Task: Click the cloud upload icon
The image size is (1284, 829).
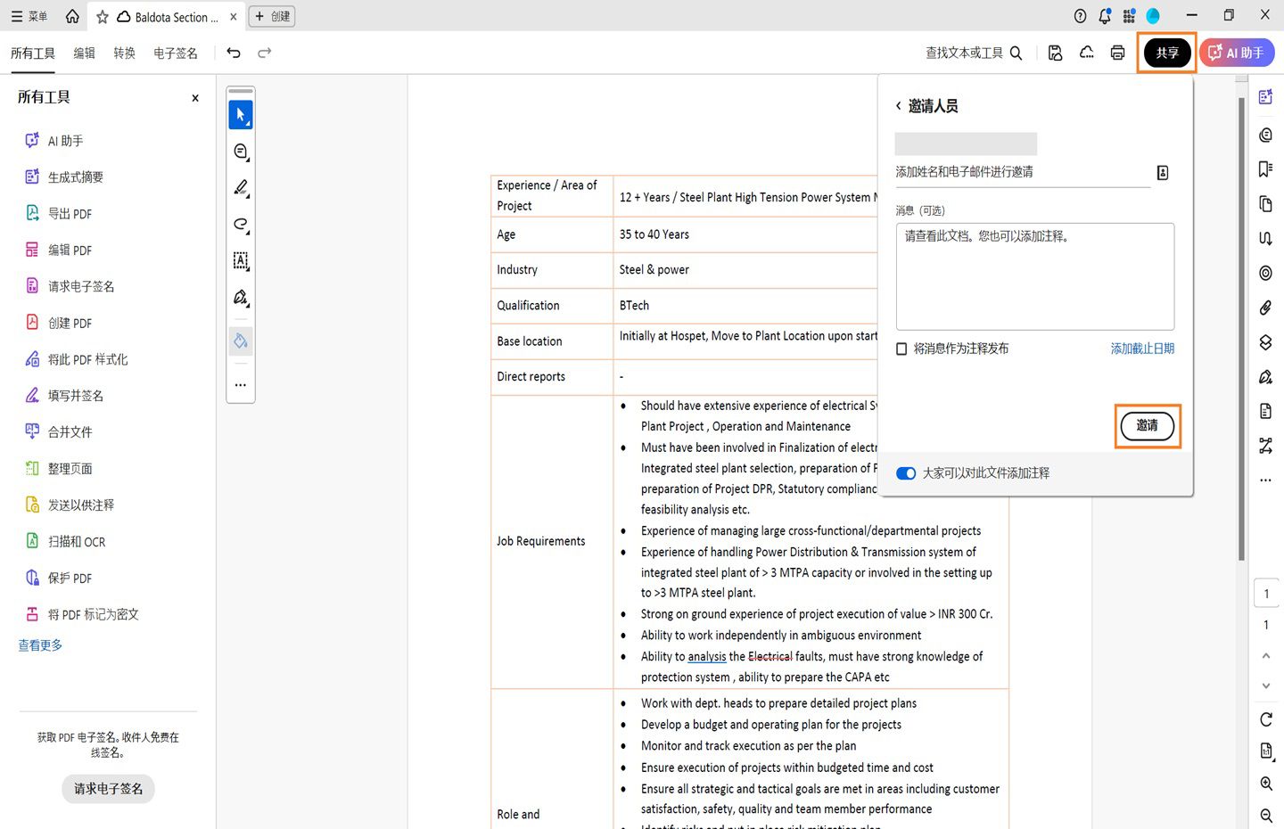Action: point(1087,53)
